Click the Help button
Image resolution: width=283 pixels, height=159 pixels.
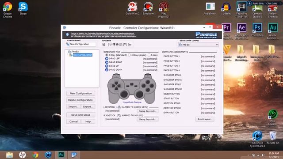point(88,121)
